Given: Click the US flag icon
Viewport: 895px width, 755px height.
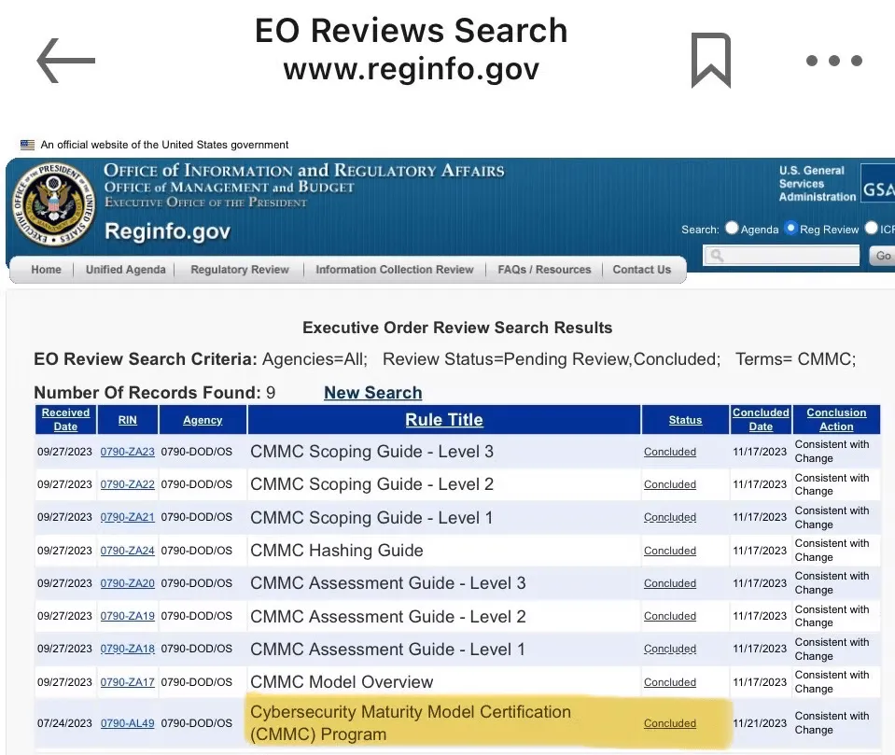Looking at the screenshot, I should point(27,145).
